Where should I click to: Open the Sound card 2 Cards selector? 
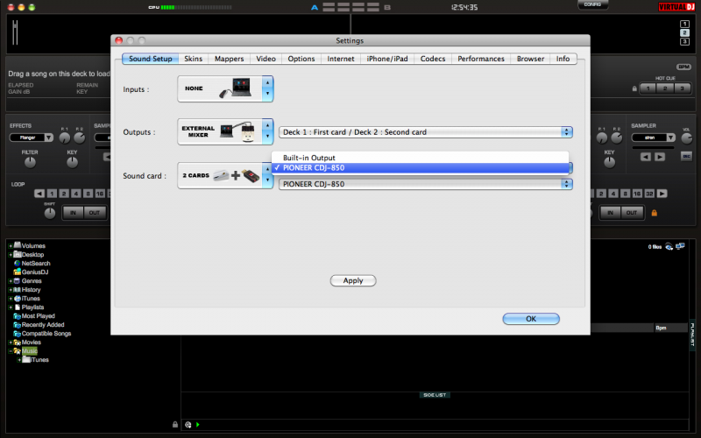tap(225, 175)
